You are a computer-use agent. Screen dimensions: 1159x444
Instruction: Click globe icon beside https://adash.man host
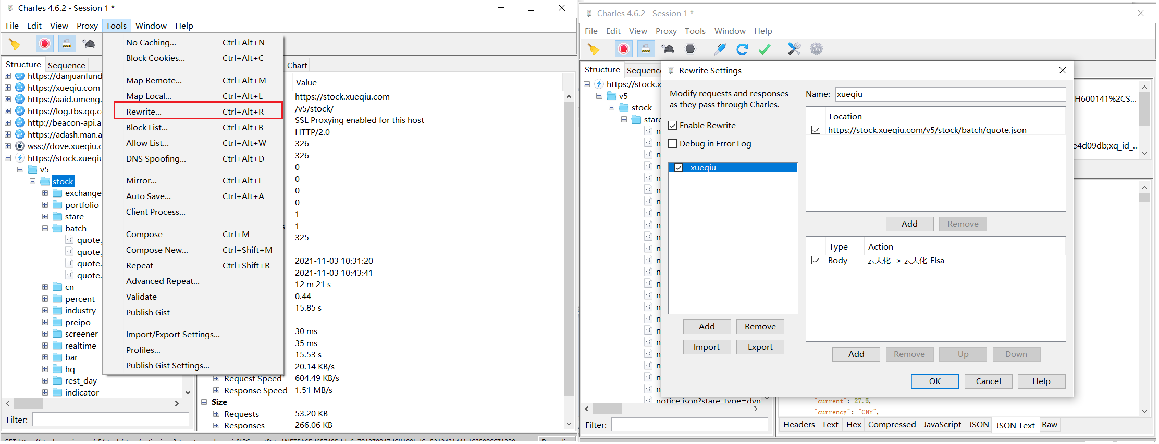pos(20,134)
